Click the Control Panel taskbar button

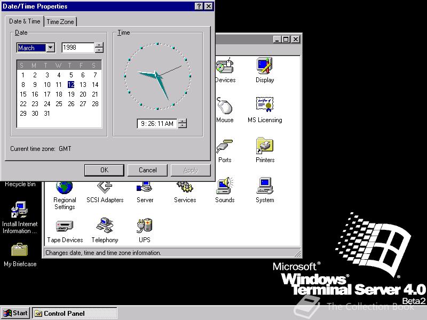(x=75, y=313)
